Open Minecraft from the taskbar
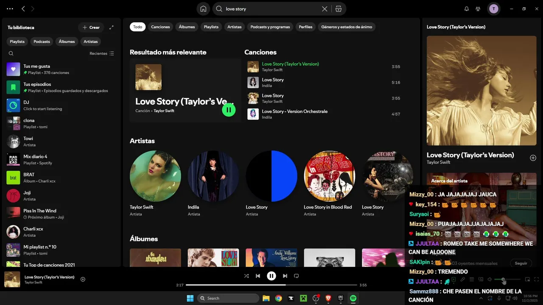This screenshot has width=543, height=305. tap(303, 298)
